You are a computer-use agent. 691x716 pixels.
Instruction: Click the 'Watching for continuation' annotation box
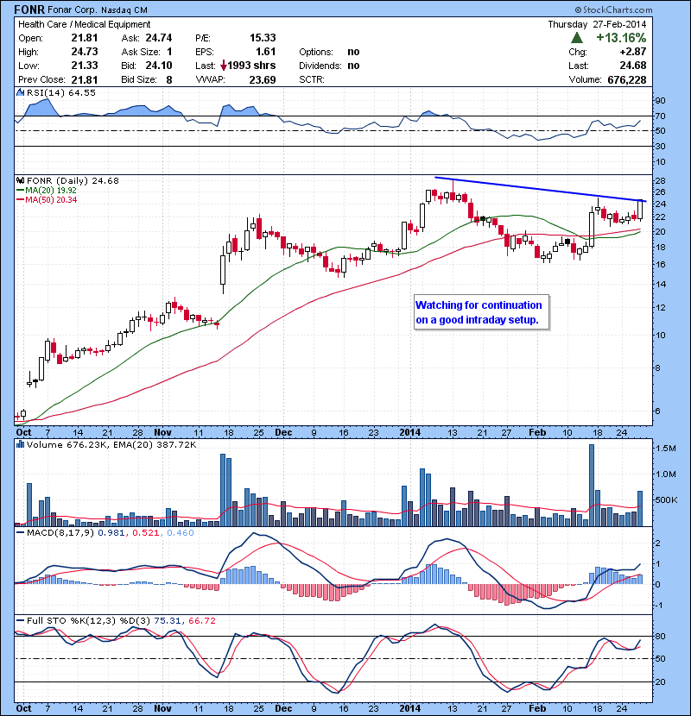(x=481, y=312)
